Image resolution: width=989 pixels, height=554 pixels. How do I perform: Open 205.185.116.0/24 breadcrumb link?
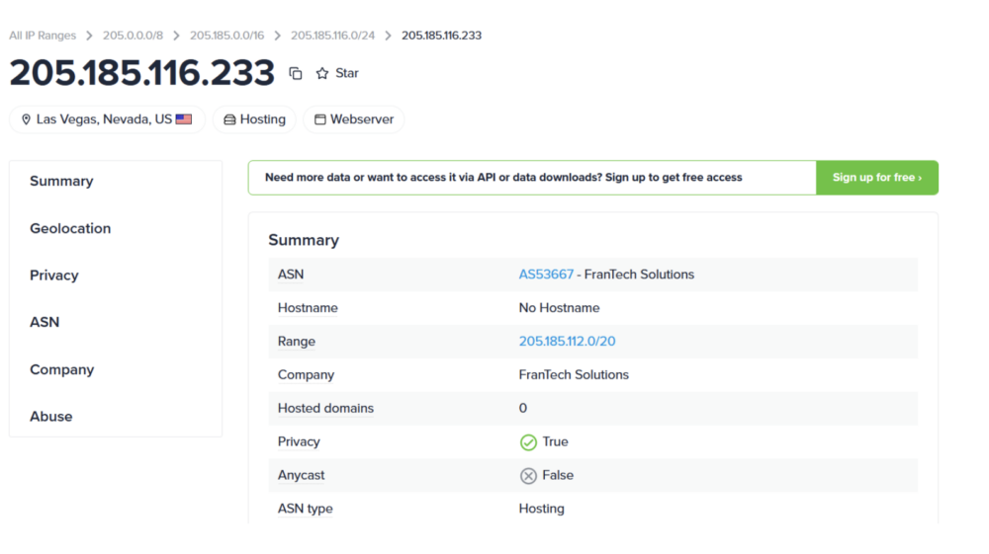[x=332, y=36]
